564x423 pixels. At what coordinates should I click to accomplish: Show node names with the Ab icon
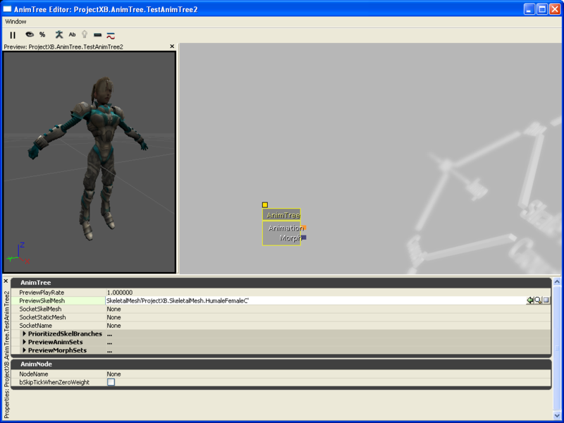[72, 35]
